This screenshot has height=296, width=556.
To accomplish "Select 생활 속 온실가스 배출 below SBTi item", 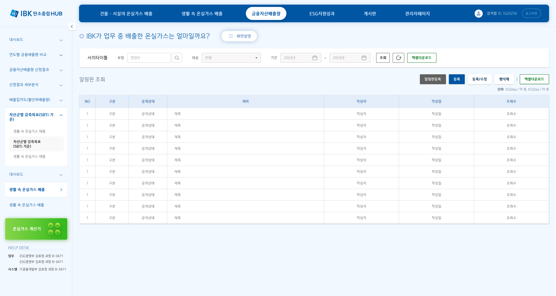I will 30,156.
